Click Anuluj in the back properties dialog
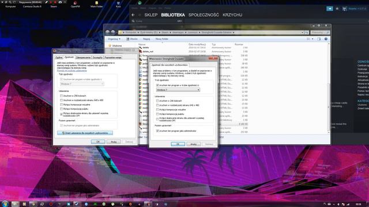Screen dimensions: 369x207 click(x=114, y=142)
